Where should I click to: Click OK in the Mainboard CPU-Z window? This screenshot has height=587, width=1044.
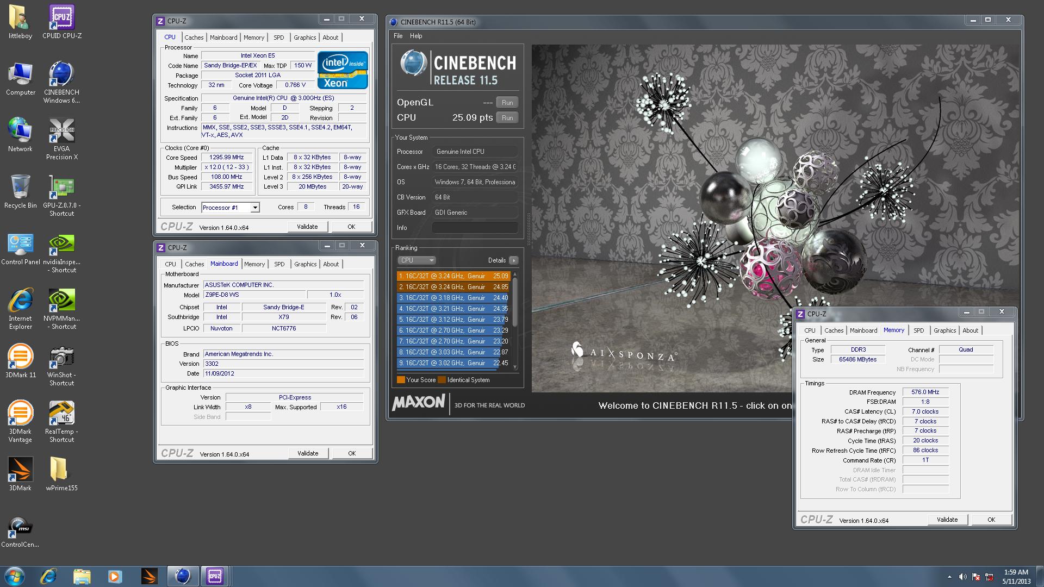352,453
